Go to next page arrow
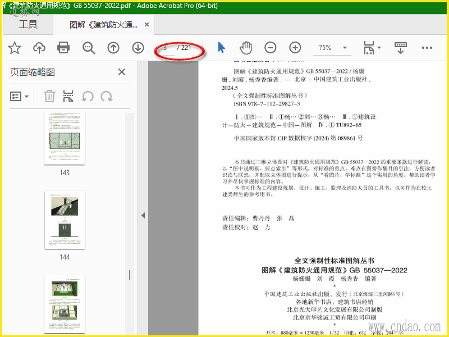This screenshot has height=337, width=449. (x=138, y=48)
